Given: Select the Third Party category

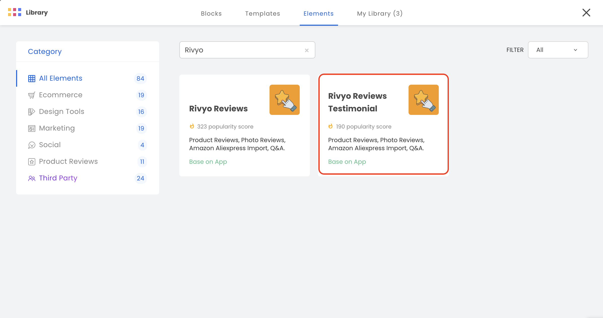Looking at the screenshot, I should click(x=88, y=178).
